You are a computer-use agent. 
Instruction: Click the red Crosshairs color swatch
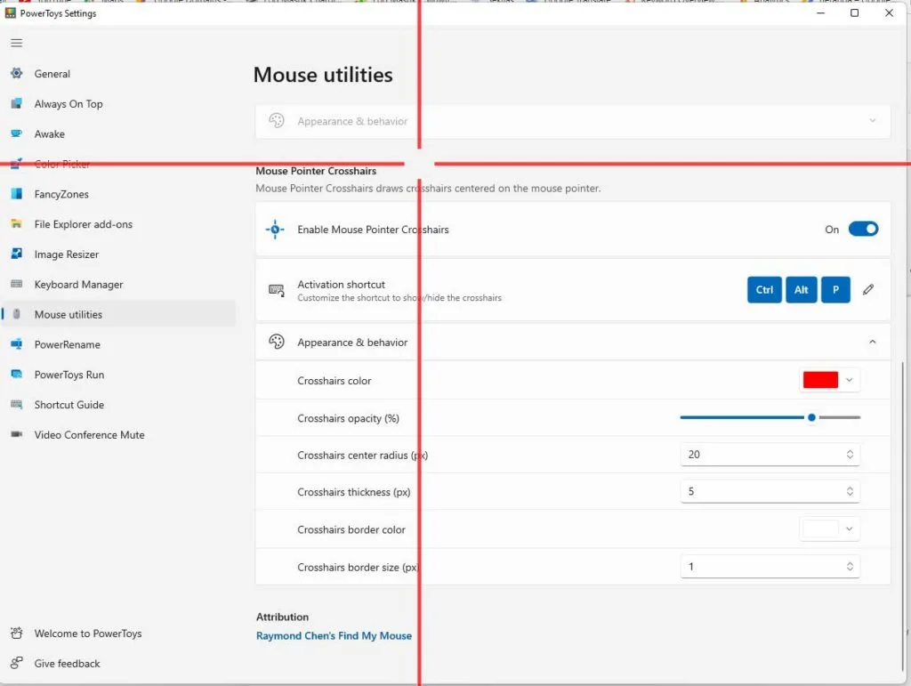pos(820,380)
